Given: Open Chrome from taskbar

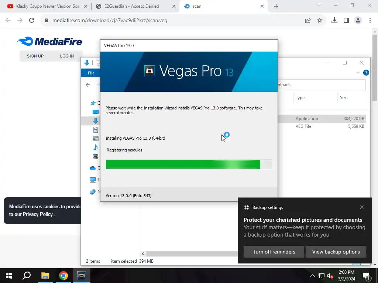Looking at the screenshot, I should tap(63, 276).
